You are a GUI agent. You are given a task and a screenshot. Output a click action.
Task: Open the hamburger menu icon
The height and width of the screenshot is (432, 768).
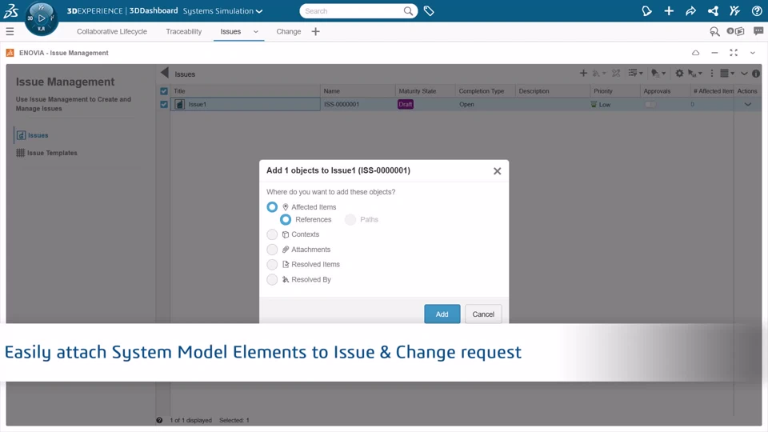pos(10,31)
